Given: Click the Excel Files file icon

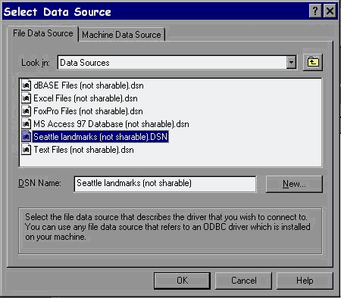Looking at the screenshot, I should (26, 98).
